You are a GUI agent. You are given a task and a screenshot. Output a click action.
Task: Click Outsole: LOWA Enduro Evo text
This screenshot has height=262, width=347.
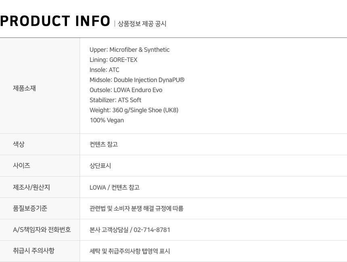126,90
